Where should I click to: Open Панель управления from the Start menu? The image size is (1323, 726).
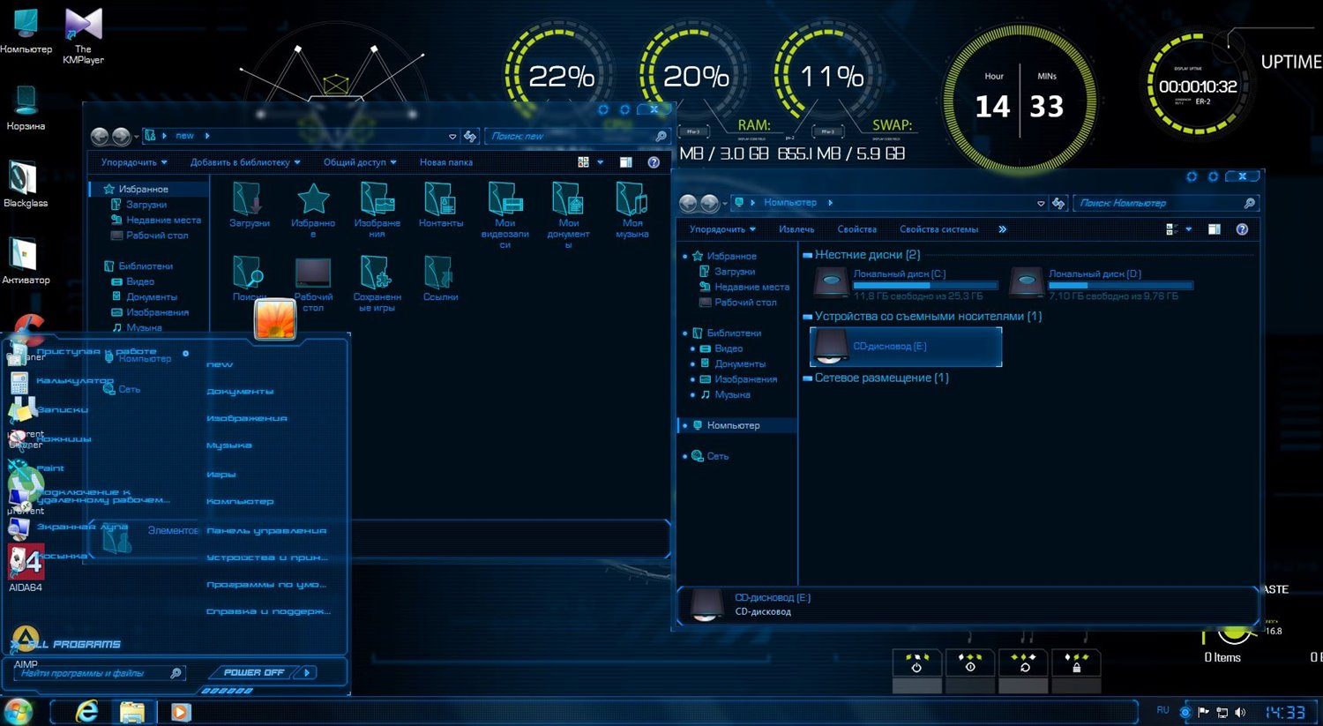(x=266, y=531)
